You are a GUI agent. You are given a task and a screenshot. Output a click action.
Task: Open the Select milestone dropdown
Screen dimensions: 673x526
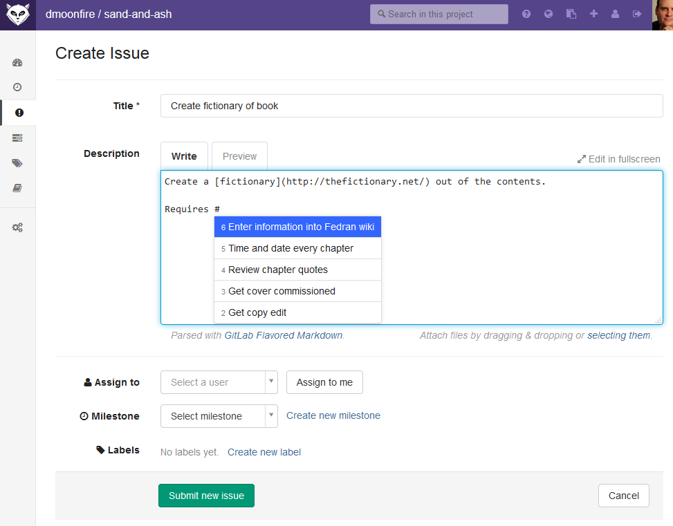click(219, 416)
